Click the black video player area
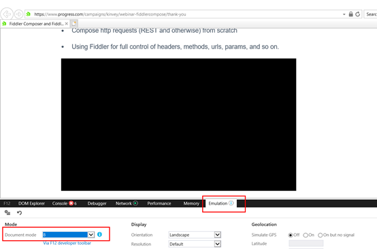Viewport: 377px width, 249px height. coord(178,124)
